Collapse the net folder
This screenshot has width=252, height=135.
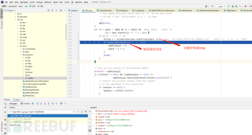click(x=15, y=20)
